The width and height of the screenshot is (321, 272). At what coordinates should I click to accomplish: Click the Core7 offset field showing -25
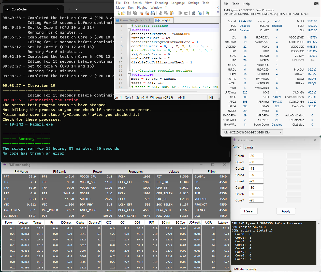click(x=256, y=200)
